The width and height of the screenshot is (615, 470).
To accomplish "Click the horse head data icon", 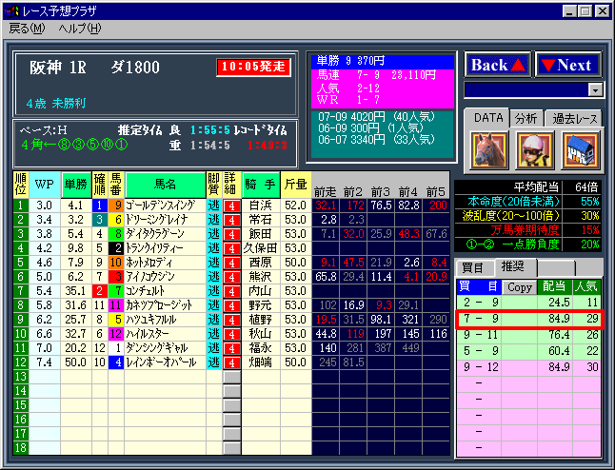I will [x=487, y=149].
